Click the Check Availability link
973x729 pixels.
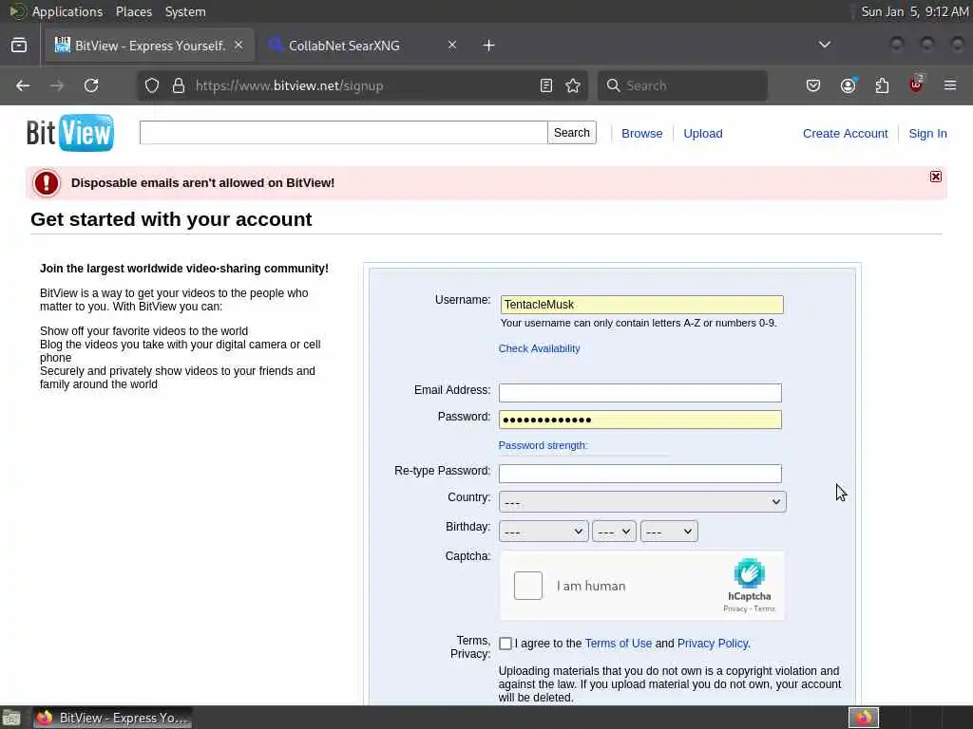pyautogui.click(x=540, y=348)
